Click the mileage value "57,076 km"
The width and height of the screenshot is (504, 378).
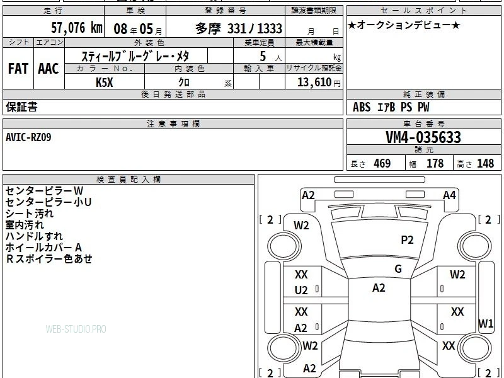click(x=77, y=28)
